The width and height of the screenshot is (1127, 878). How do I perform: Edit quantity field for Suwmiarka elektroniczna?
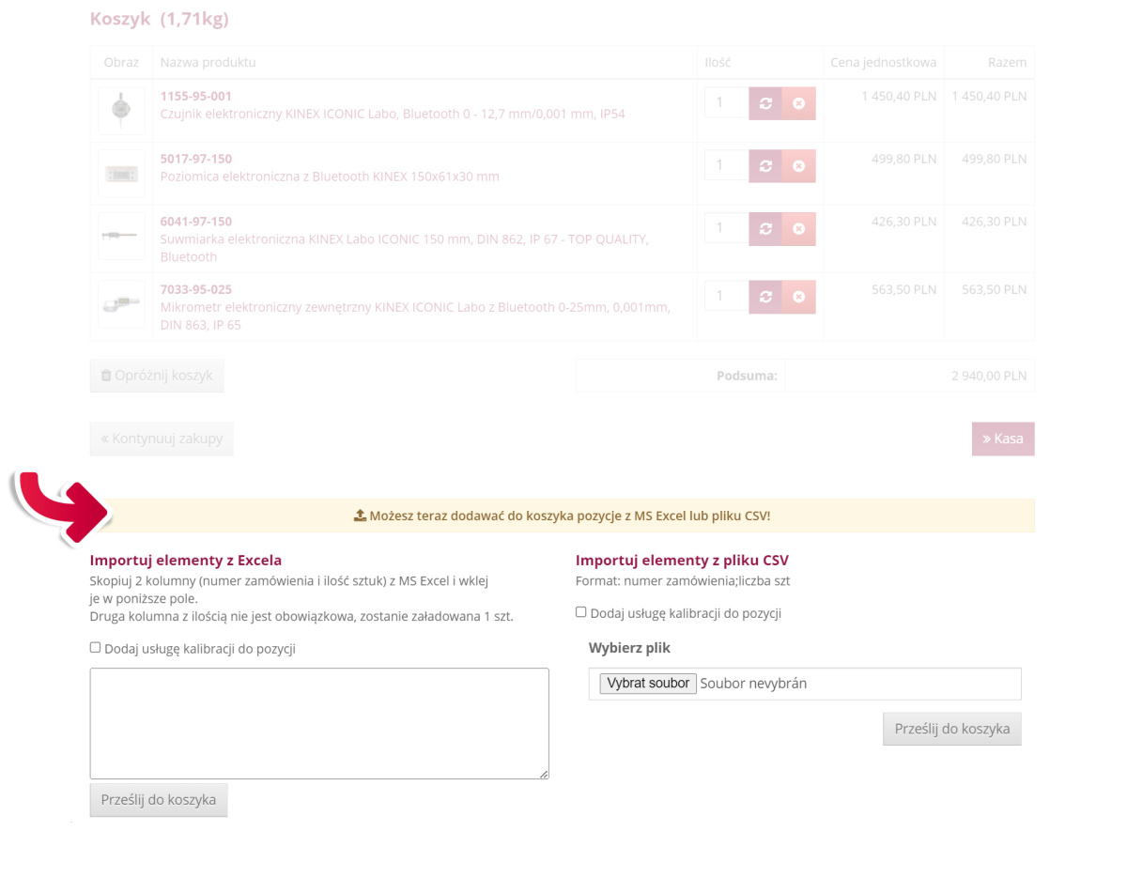726,228
